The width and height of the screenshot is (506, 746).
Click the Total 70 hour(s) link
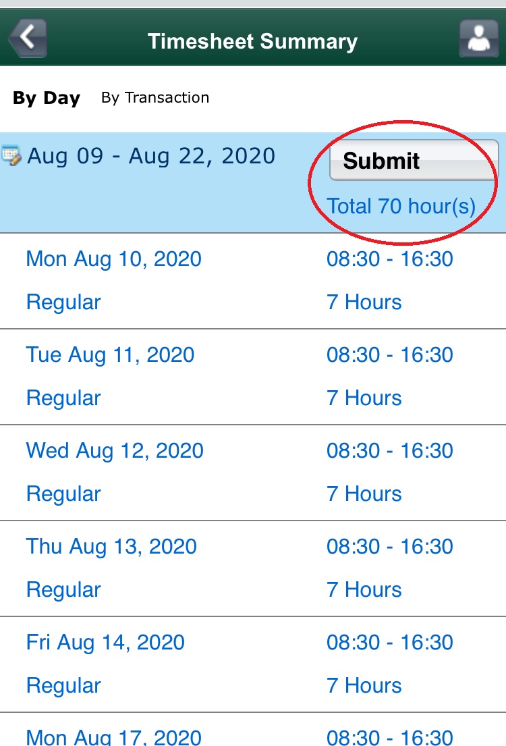click(x=402, y=206)
